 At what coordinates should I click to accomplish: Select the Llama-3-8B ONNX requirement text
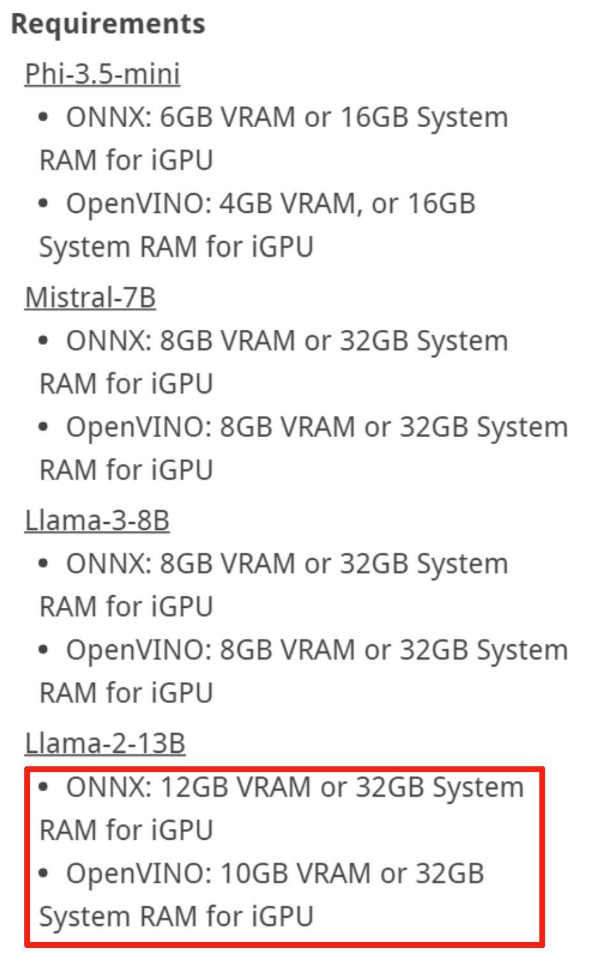tap(287, 564)
